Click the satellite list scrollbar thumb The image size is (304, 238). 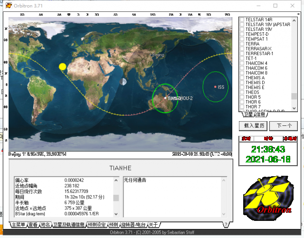coord(294,96)
